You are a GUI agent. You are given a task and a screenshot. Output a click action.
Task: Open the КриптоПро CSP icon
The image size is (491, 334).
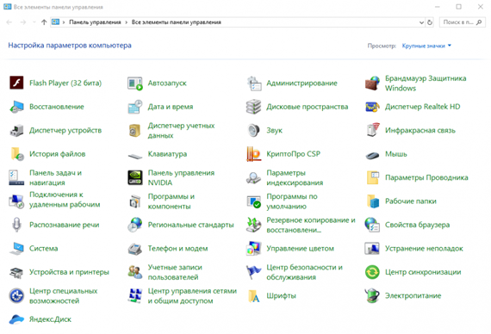coord(253,154)
